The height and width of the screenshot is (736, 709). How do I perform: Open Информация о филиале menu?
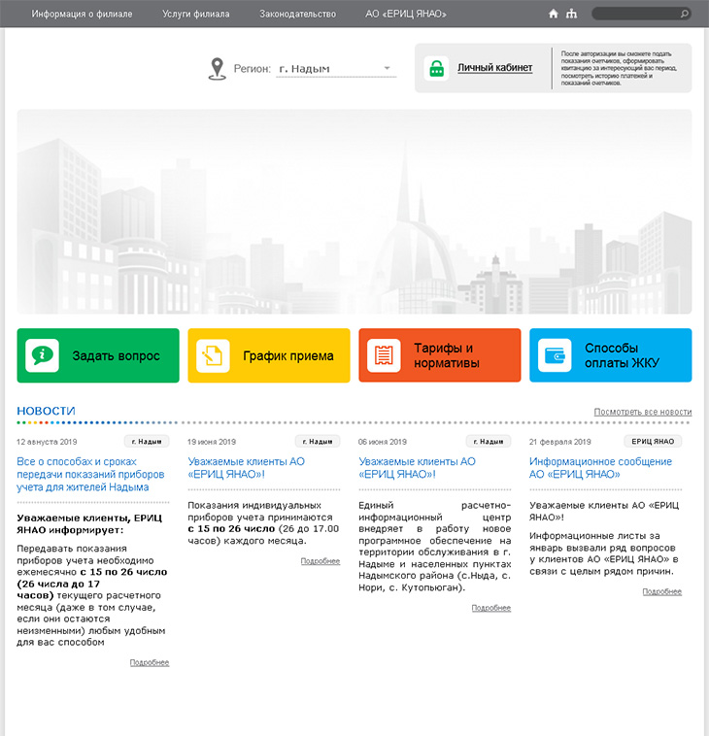pos(82,15)
